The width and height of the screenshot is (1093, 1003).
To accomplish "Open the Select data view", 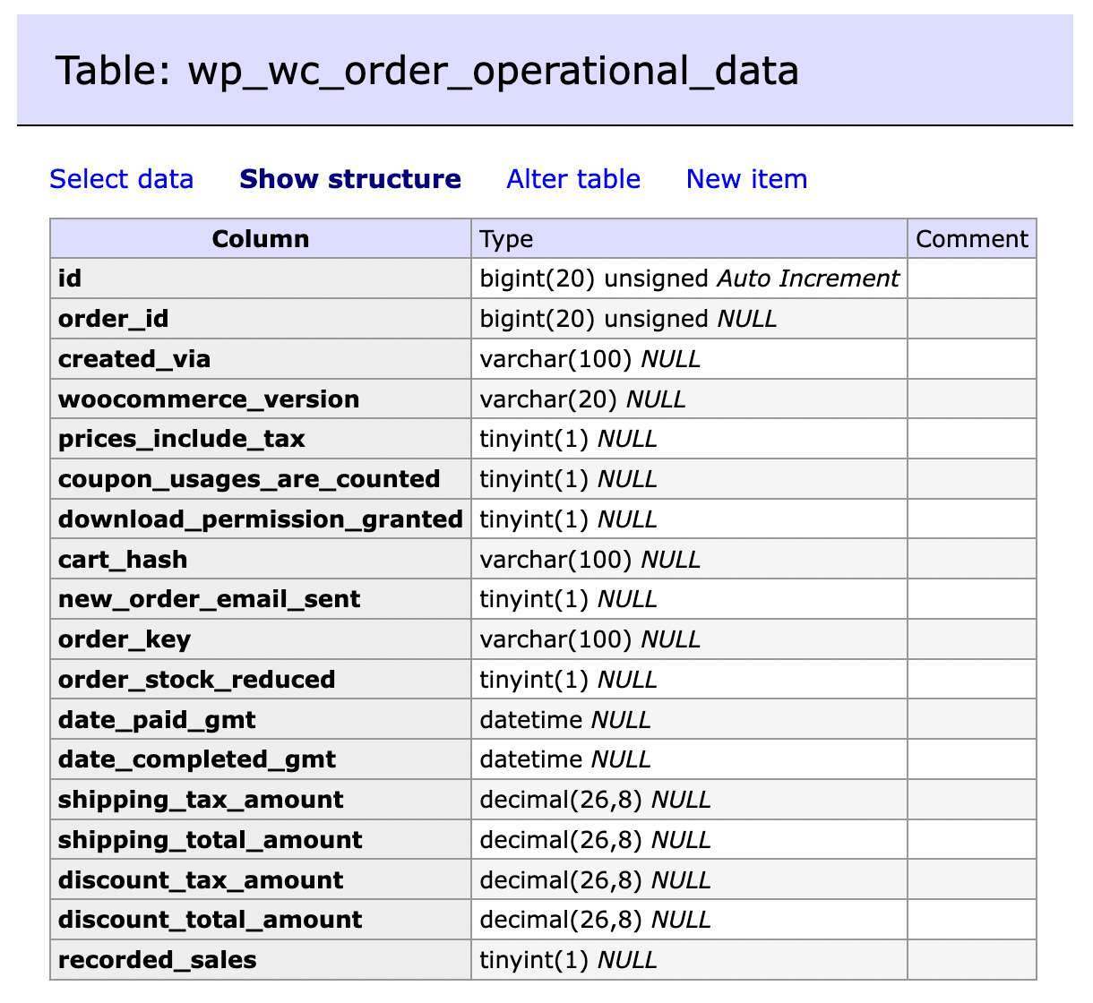I will (x=121, y=179).
